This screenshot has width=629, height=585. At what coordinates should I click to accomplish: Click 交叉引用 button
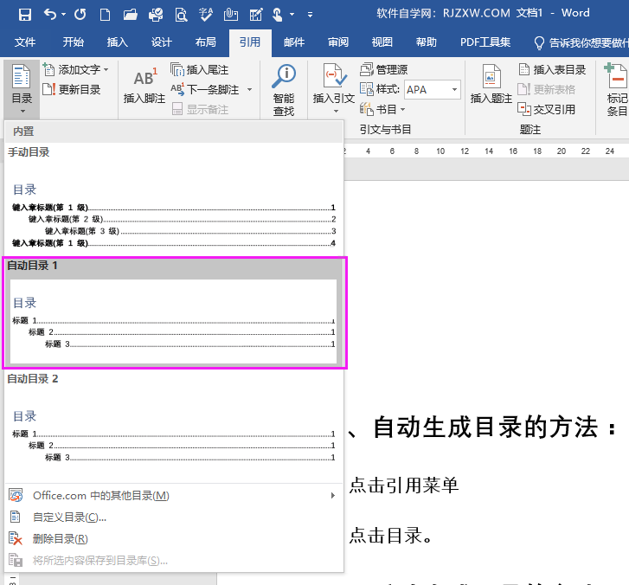546,109
